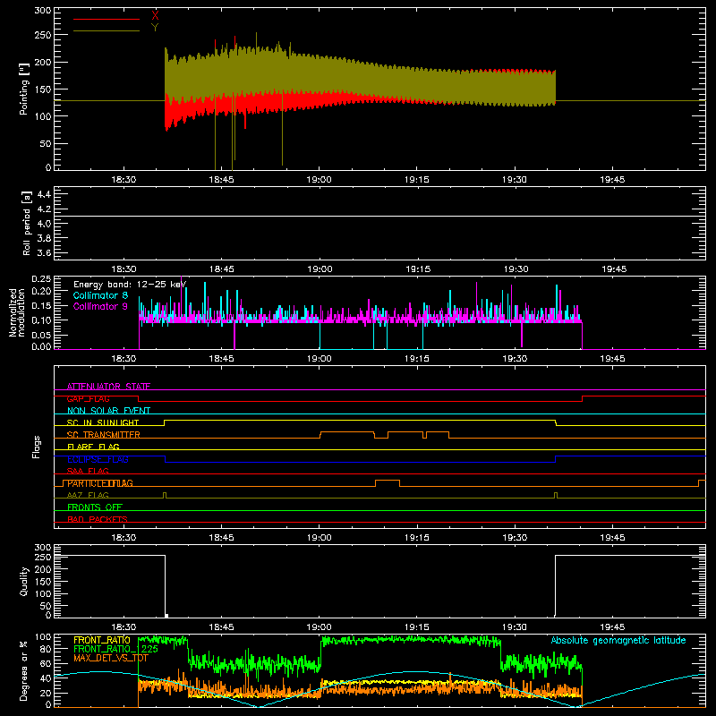The image size is (716, 716).
Task: Click the Normalized modulation axis title
Action: [17, 312]
